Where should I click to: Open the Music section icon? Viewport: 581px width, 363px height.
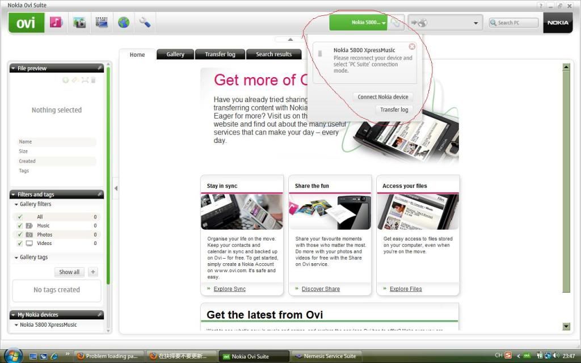[x=56, y=23]
